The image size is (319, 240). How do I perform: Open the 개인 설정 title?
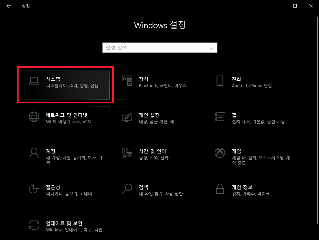coord(149,115)
